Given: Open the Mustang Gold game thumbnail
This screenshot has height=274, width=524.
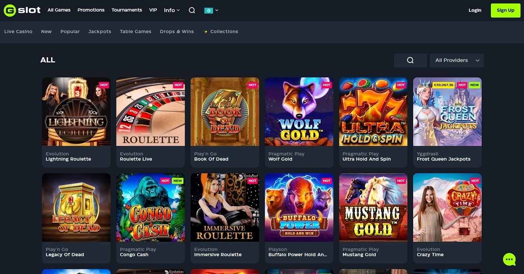Looking at the screenshot, I should [x=373, y=208].
